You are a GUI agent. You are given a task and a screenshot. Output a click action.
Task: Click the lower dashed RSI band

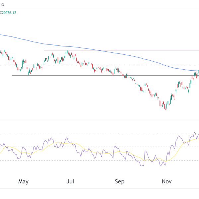[x=99, y=161]
